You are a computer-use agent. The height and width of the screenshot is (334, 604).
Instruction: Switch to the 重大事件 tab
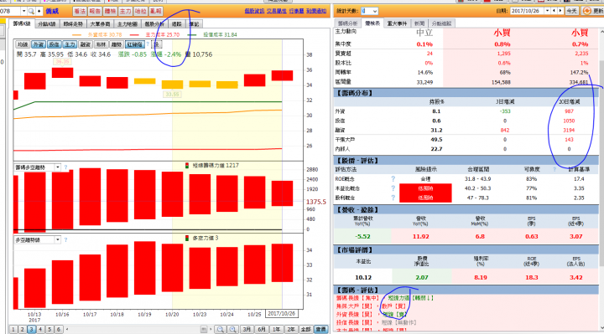397,23
